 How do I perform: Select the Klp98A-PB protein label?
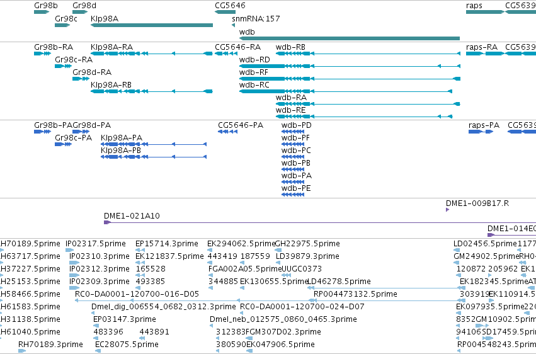(x=121, y=151)
